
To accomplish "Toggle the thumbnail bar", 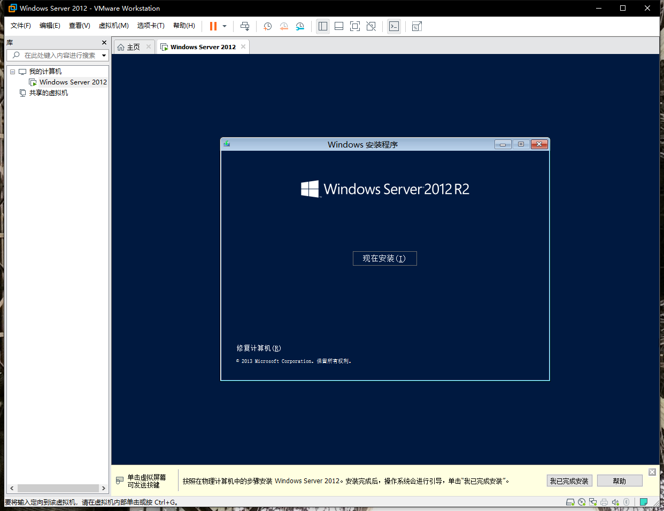I will point(338,26).
